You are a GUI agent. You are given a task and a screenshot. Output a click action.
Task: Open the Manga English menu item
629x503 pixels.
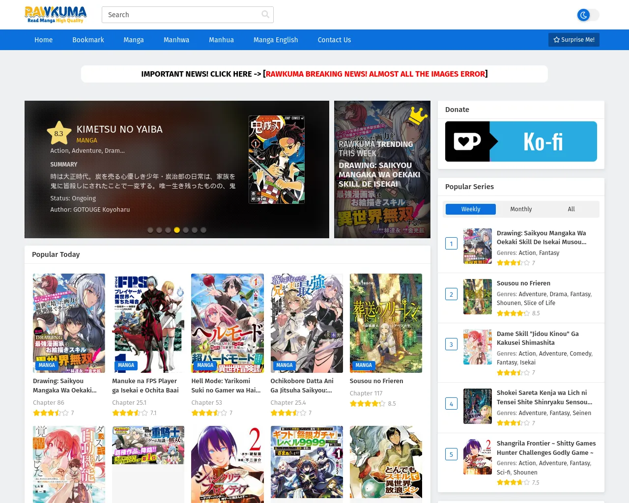click(276, 40)
